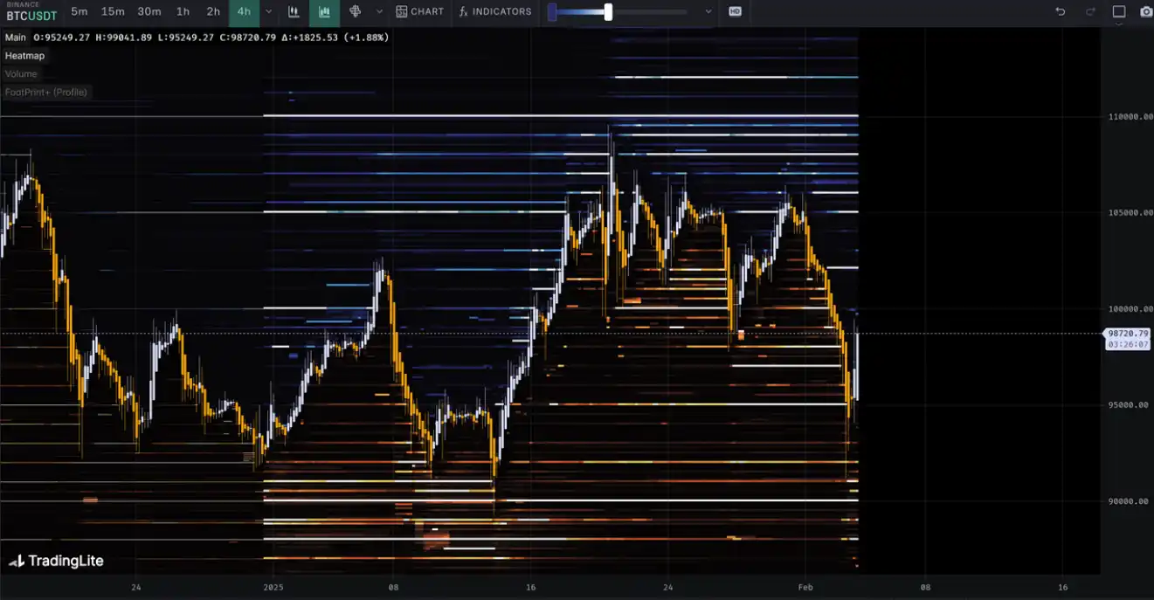The image size is (1154, 600).
Task: Toggle the FootPrint+ (Profile) layer
Action: pos(45,92)
